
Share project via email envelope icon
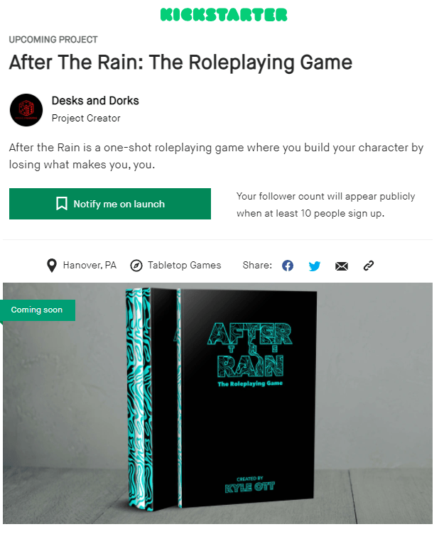pyautogui.click(x=342, y=266)
